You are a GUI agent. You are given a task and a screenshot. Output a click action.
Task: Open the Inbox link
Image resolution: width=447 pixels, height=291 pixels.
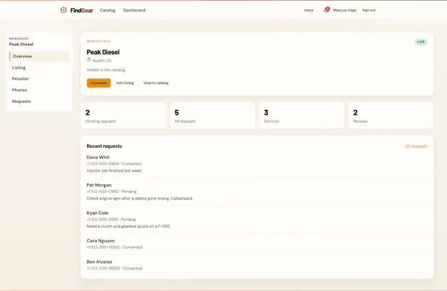click(309, 10)
